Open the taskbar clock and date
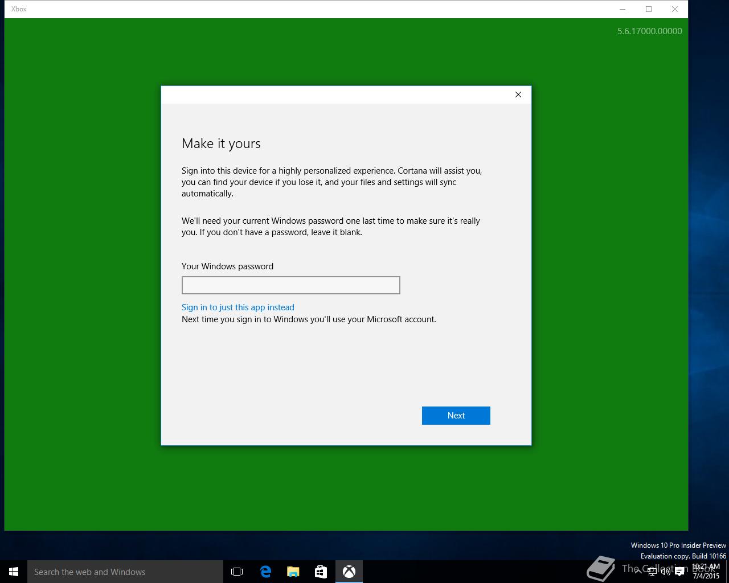The image size is (729, 583). (x=706, y=572)
